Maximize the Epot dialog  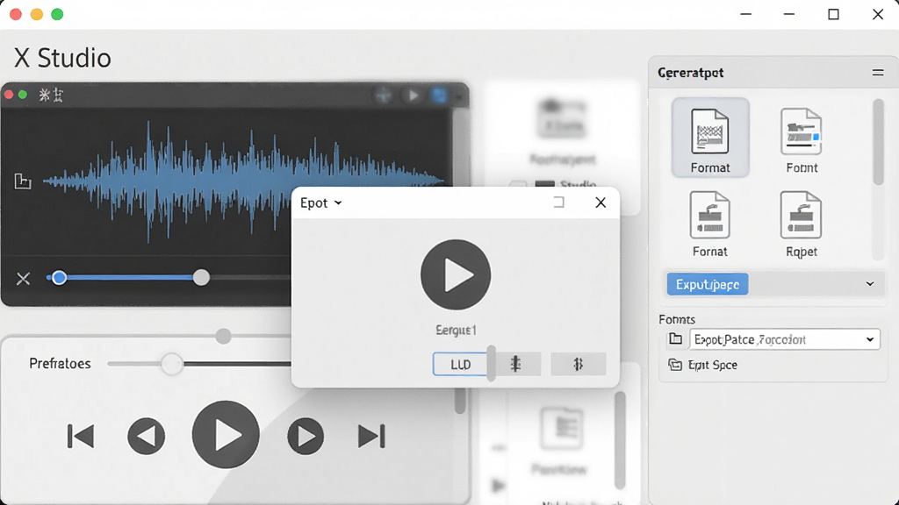pos(559,203)
